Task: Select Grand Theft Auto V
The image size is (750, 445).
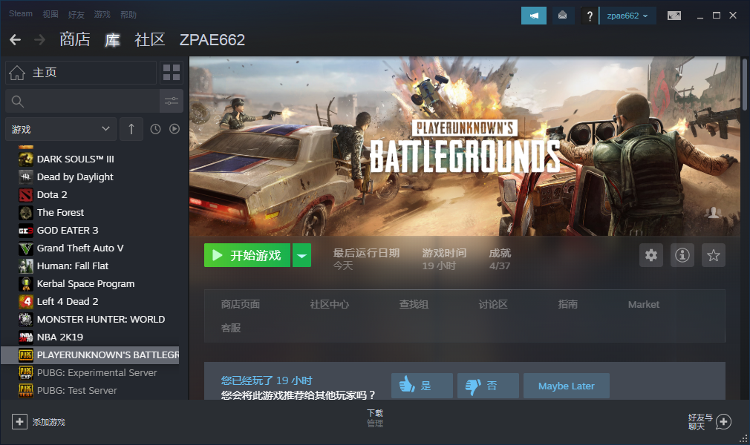Action: 90,248
